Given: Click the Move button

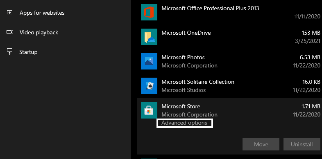Looking at the screenshot, I should tap(261, 144).
